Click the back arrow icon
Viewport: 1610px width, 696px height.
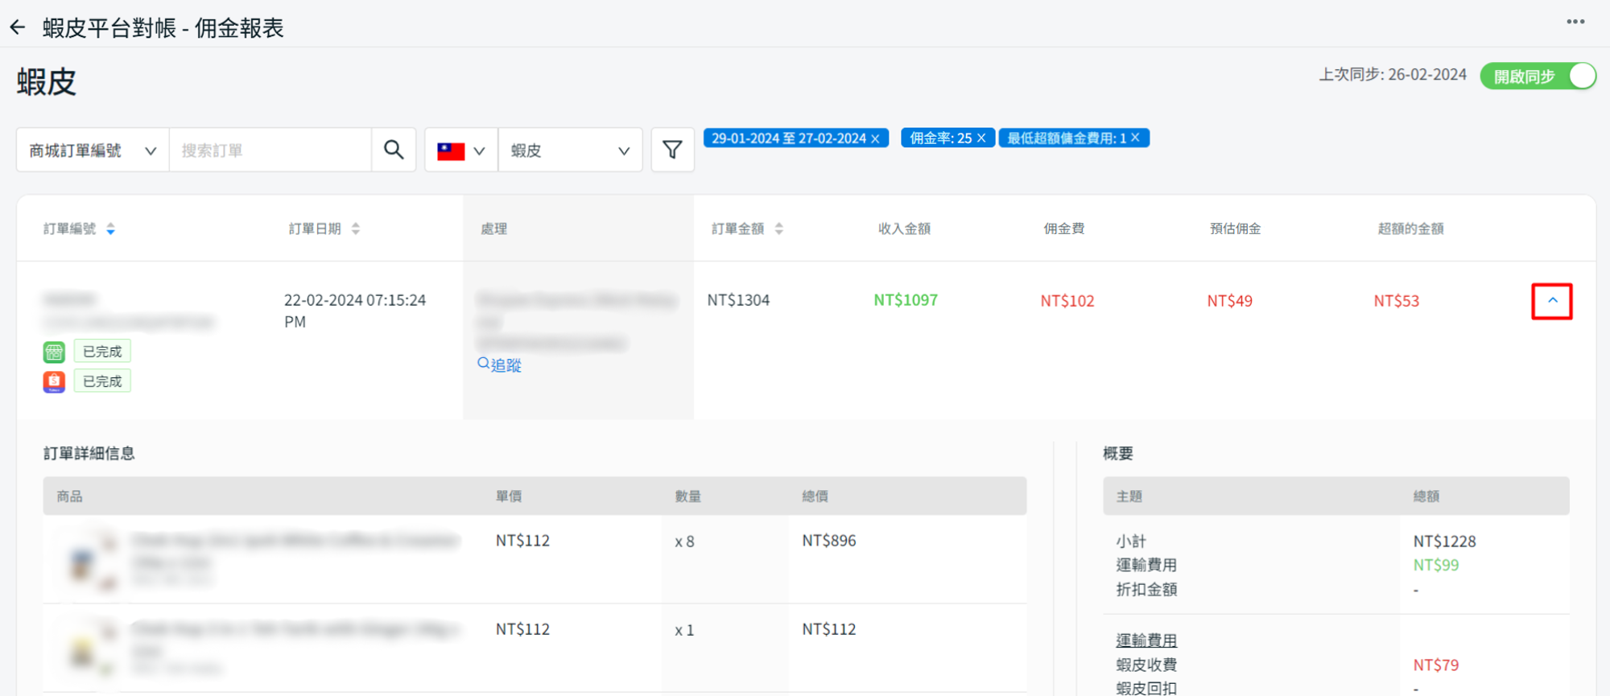point(18,28)
